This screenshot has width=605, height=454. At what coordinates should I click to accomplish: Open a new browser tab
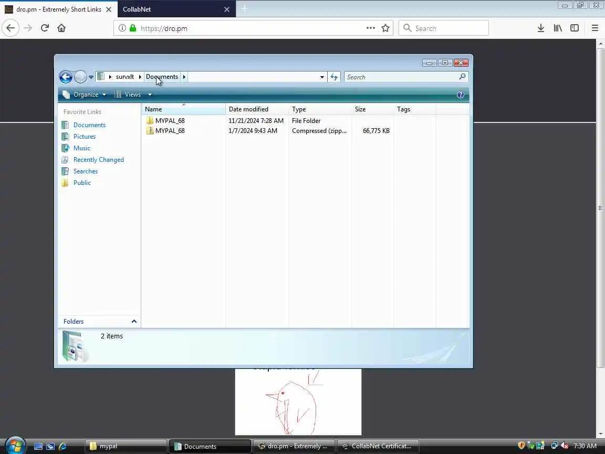click(x=244, y=9)
